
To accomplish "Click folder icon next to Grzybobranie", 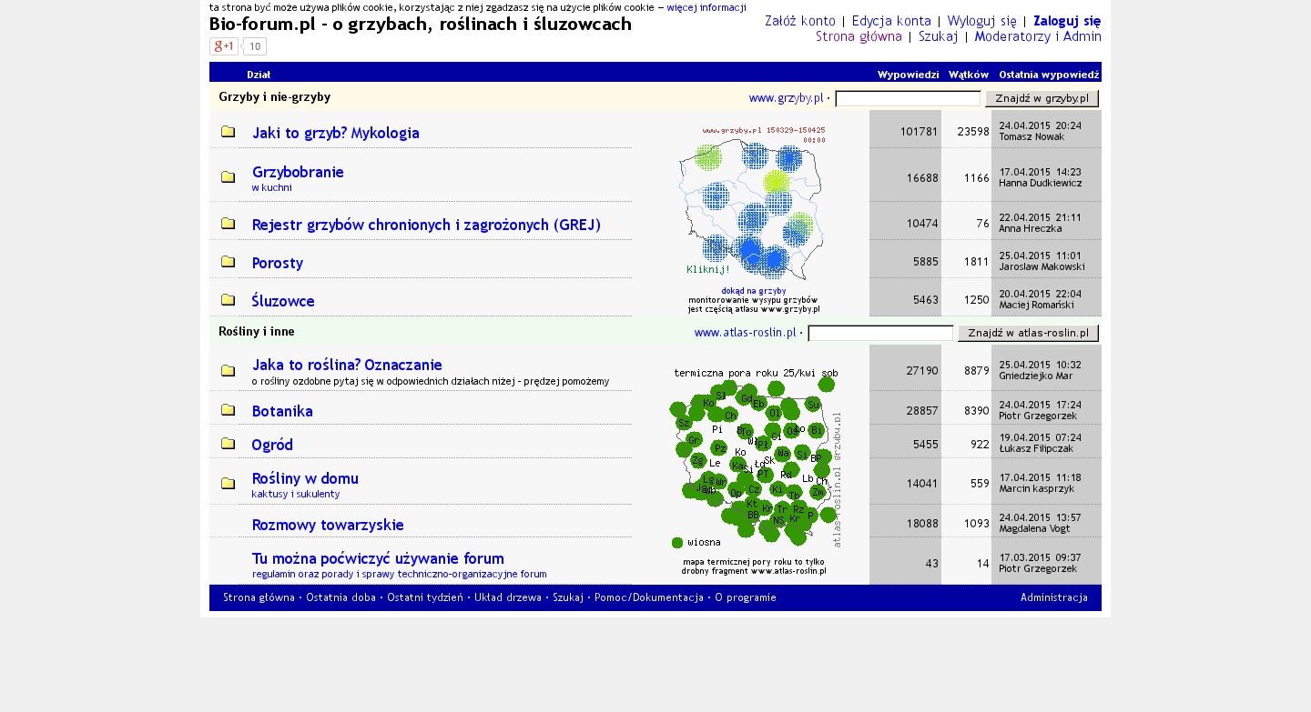I will [x=228, y=176].
